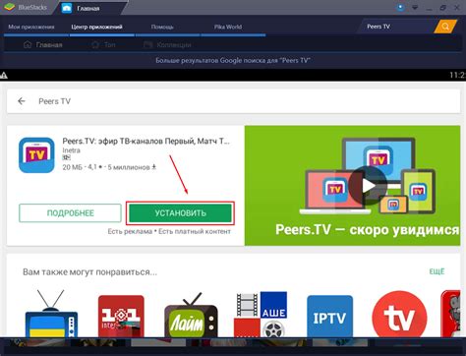Click the Peers.TV app icon
Viewport: 466px width, 356px height.
[x=36, y=155]
